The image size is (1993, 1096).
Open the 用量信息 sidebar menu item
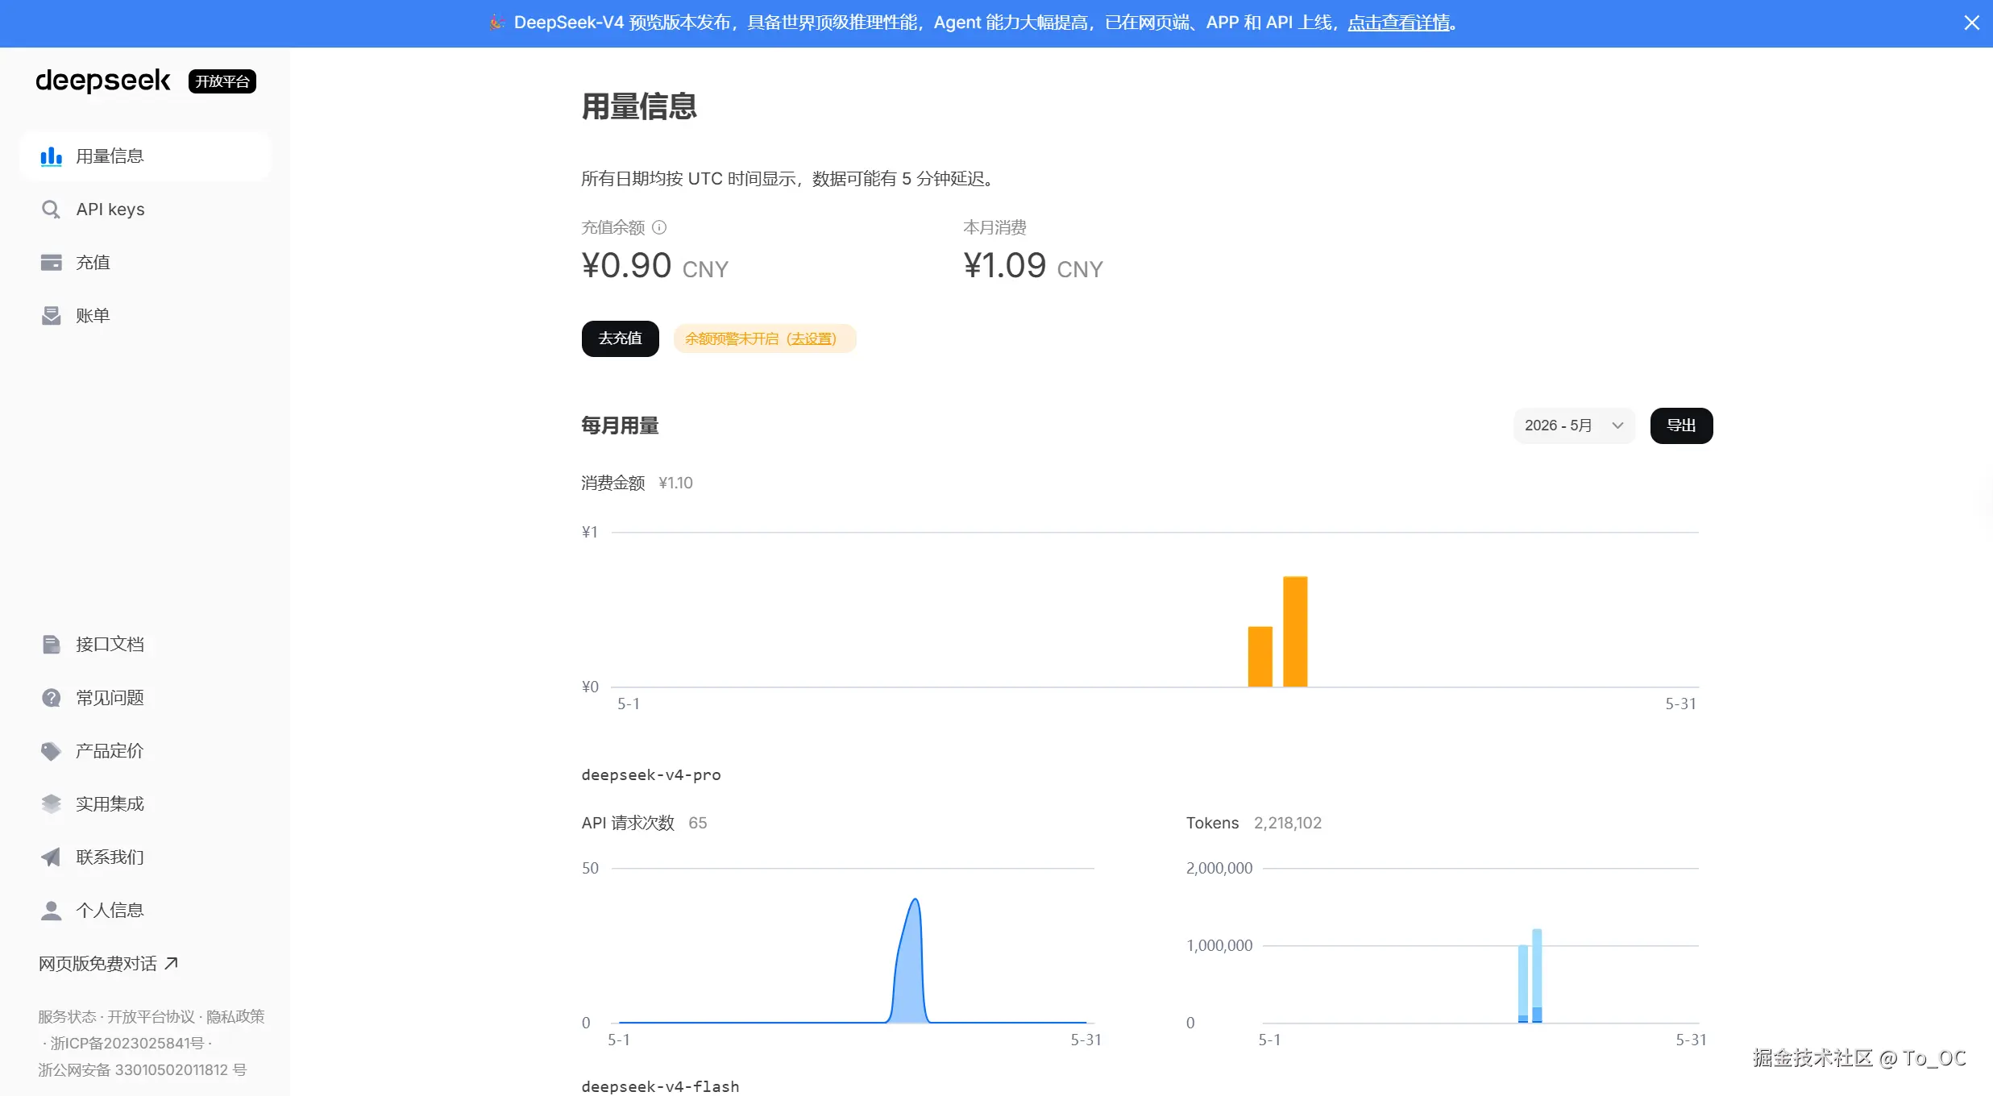coord(145,156)
